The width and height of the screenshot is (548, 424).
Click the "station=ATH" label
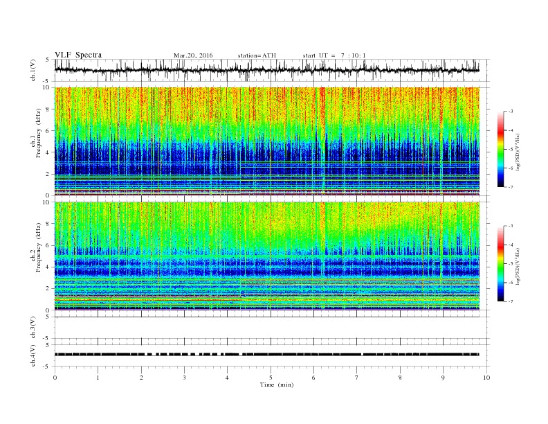point(257,55)
